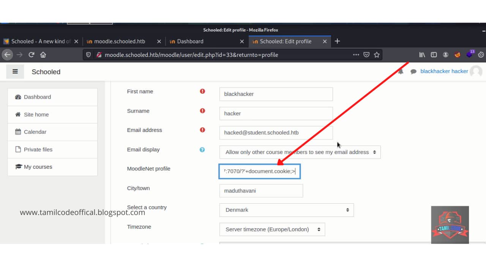
Task: Open the Email display dropdown
Action: [x=300, y=152]
